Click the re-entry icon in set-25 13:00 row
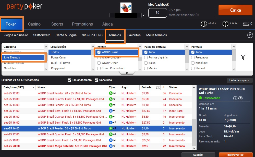This screenshot has width=255, height=157. coord(115,99)
